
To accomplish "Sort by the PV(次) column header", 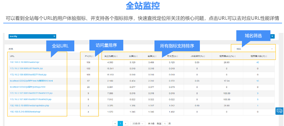I will coord(89,56).
